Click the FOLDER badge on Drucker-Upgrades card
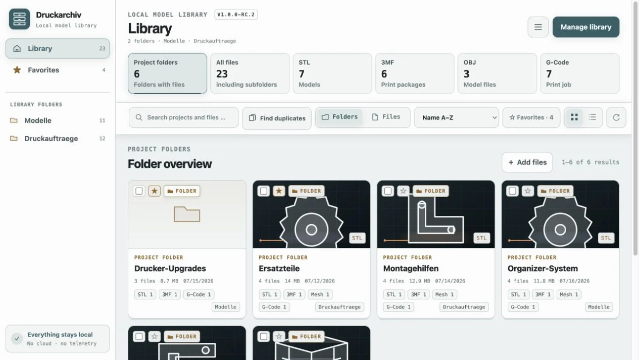The width and height of the screenshot is (639, 360). (x=182, y=191)
